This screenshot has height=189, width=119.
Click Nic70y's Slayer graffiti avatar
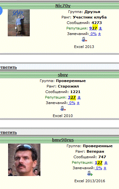(19, 23)
